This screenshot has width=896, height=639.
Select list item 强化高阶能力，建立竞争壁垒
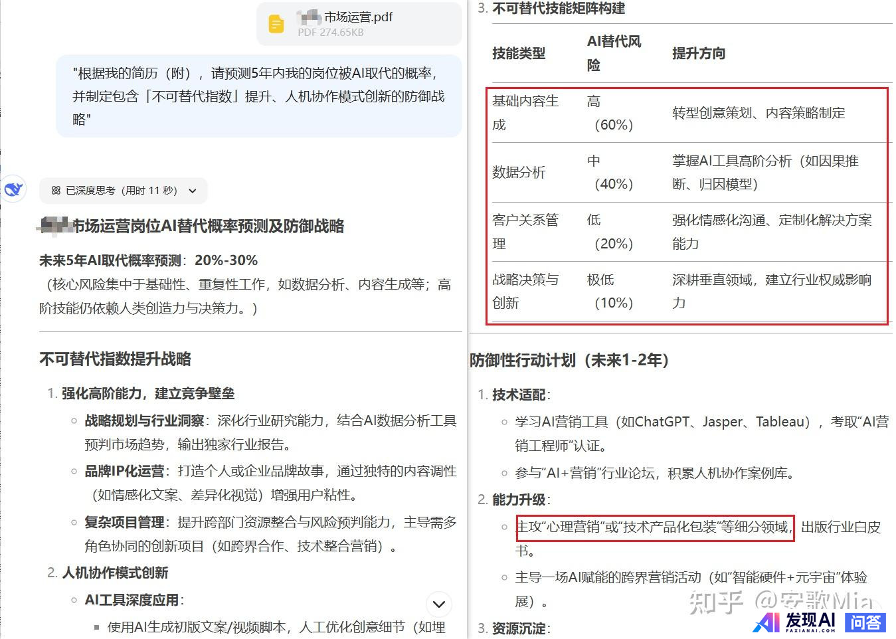coord(148,393)
